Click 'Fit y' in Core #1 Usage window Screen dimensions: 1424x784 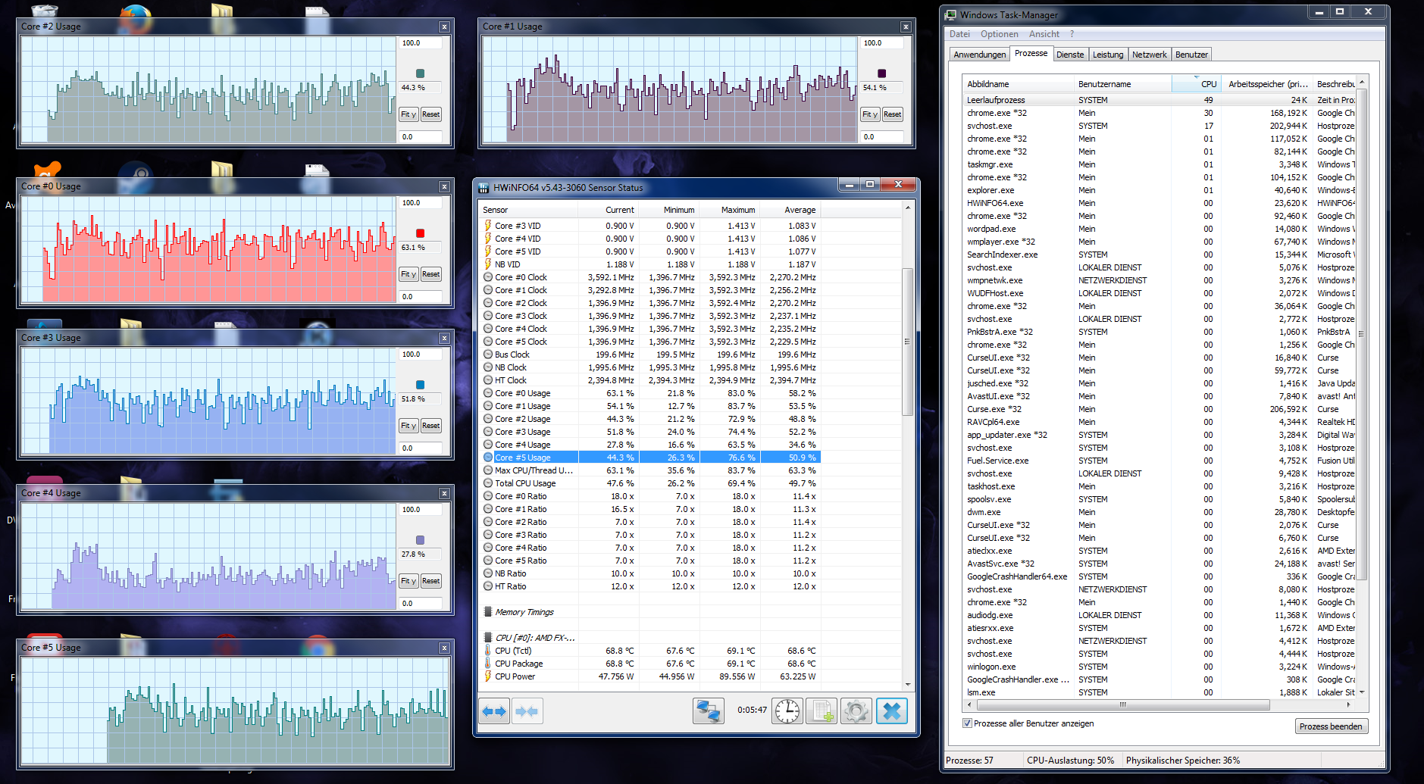[870, 114]
